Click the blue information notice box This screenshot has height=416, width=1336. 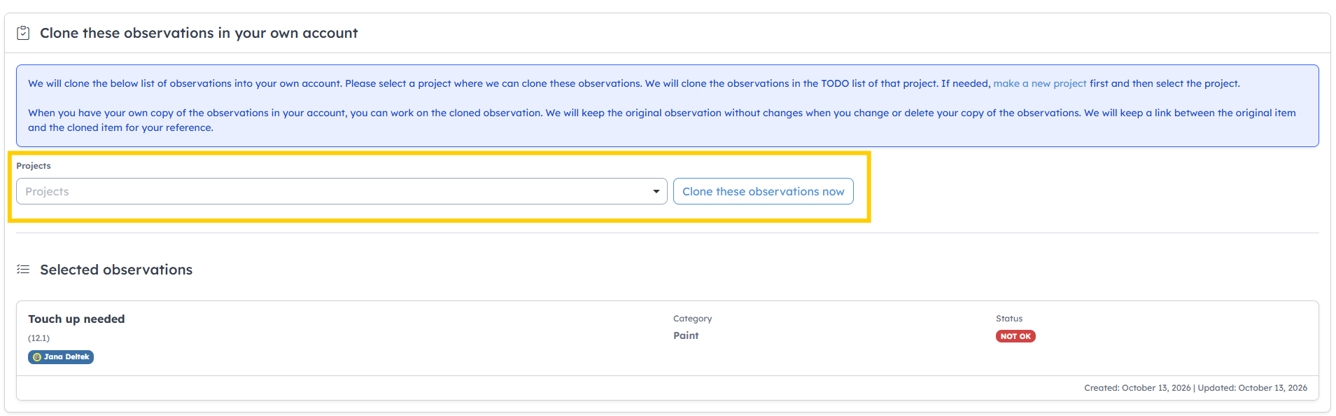[668, 106]
